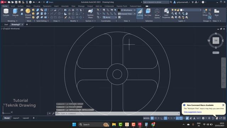Switch to the Express Tools tab
Screen dimensions: 227x128
coord(122,6)
